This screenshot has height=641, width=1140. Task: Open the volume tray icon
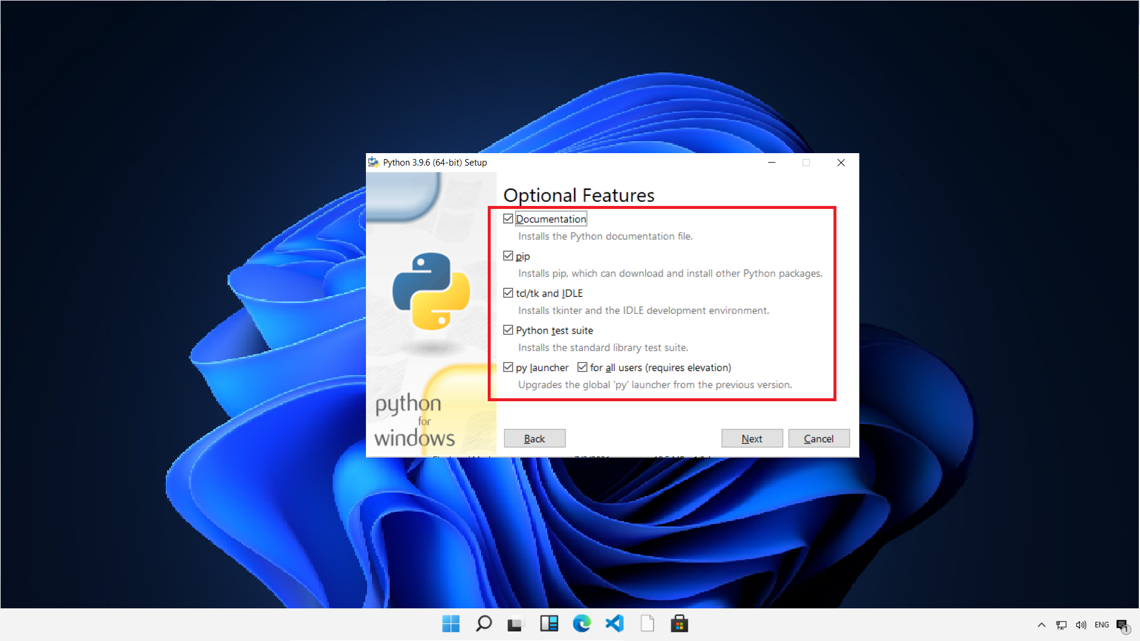tap(1081, 625)
